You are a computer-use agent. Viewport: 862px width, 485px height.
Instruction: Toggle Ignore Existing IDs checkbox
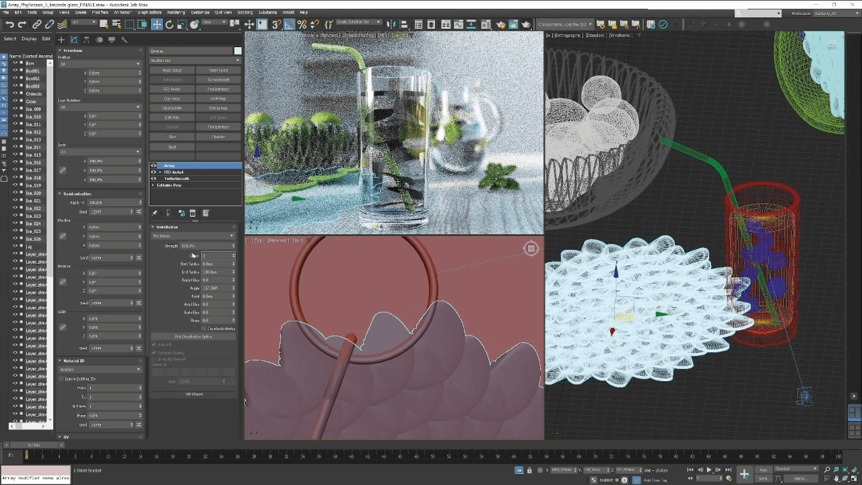(61, 379)
